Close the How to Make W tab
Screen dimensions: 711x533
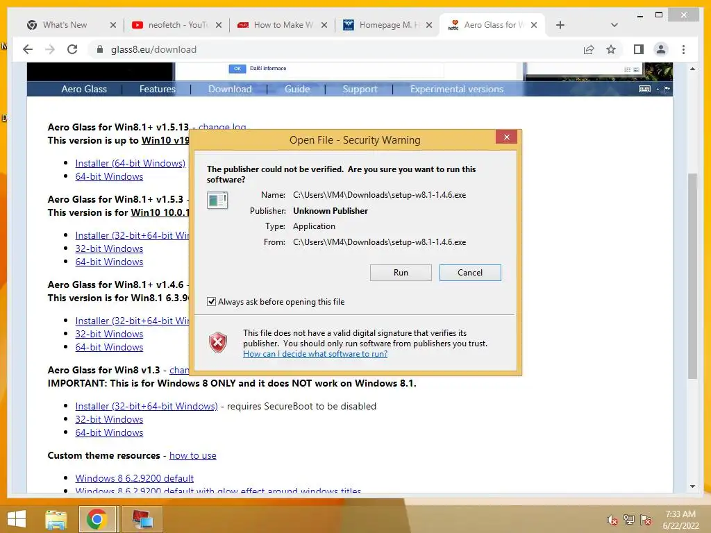324,25
